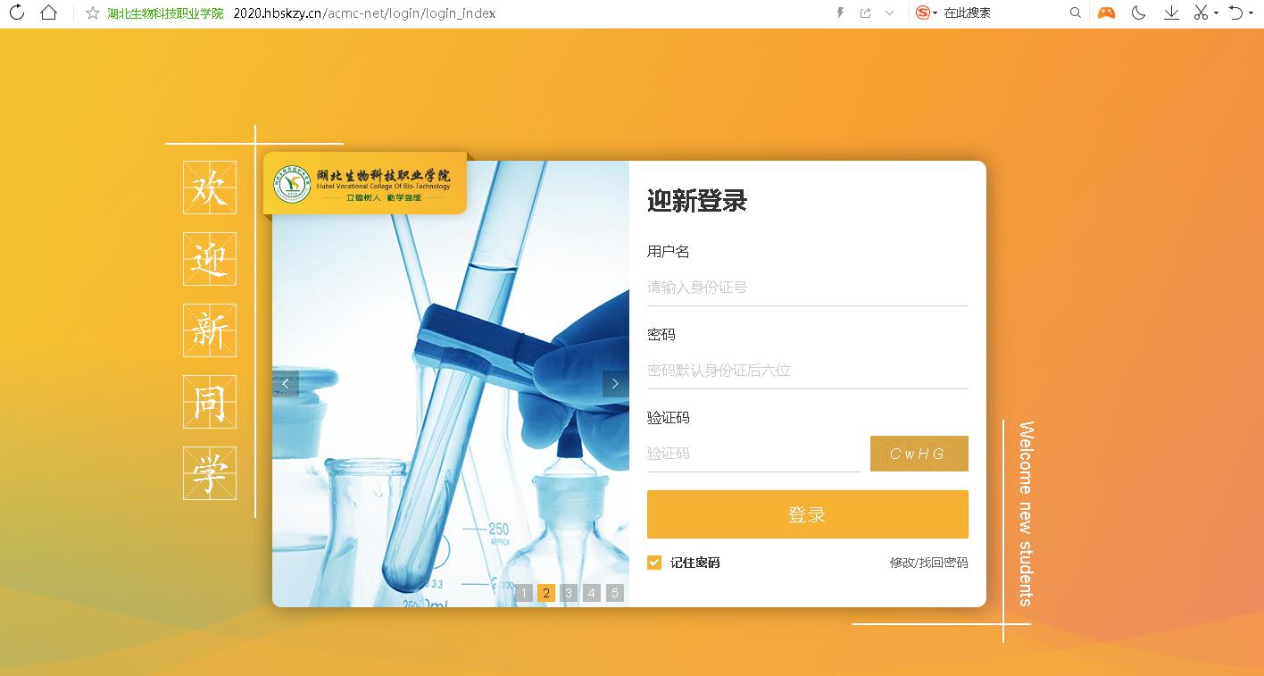The height and width of the screenshot is (676, 1264).
Task: Expand the address bar dropdown chevron
Action: click(x=889, y=13)
